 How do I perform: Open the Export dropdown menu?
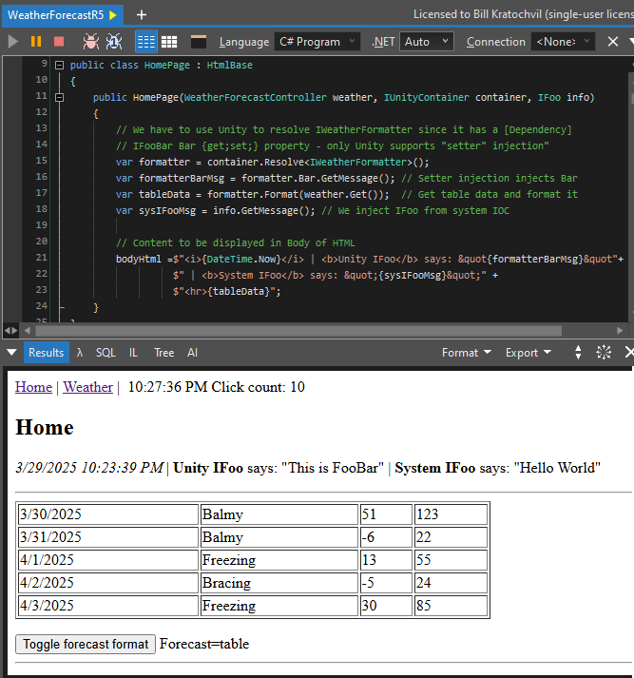[x=528, y=353]
